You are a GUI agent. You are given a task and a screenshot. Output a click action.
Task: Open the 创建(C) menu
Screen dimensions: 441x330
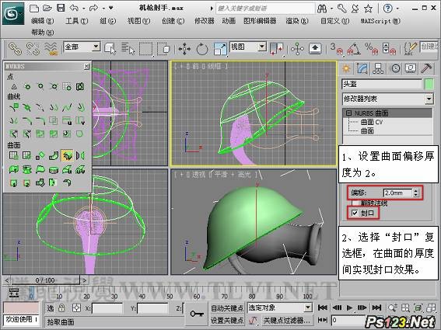point(173,21)
